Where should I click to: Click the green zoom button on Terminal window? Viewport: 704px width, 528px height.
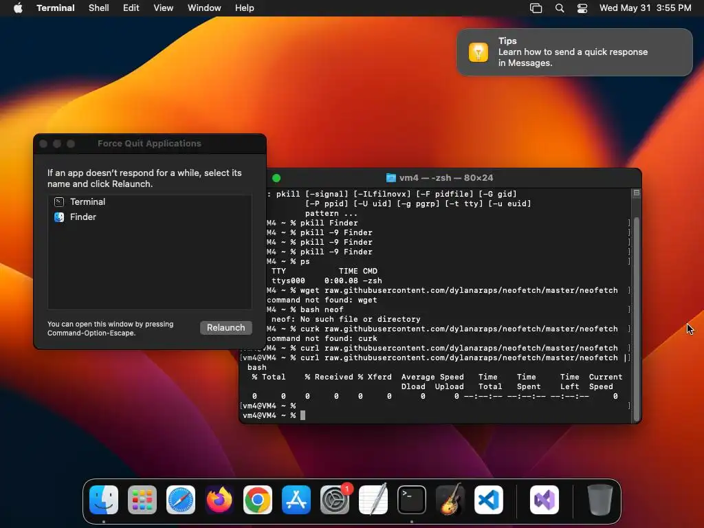pos(276,178)
